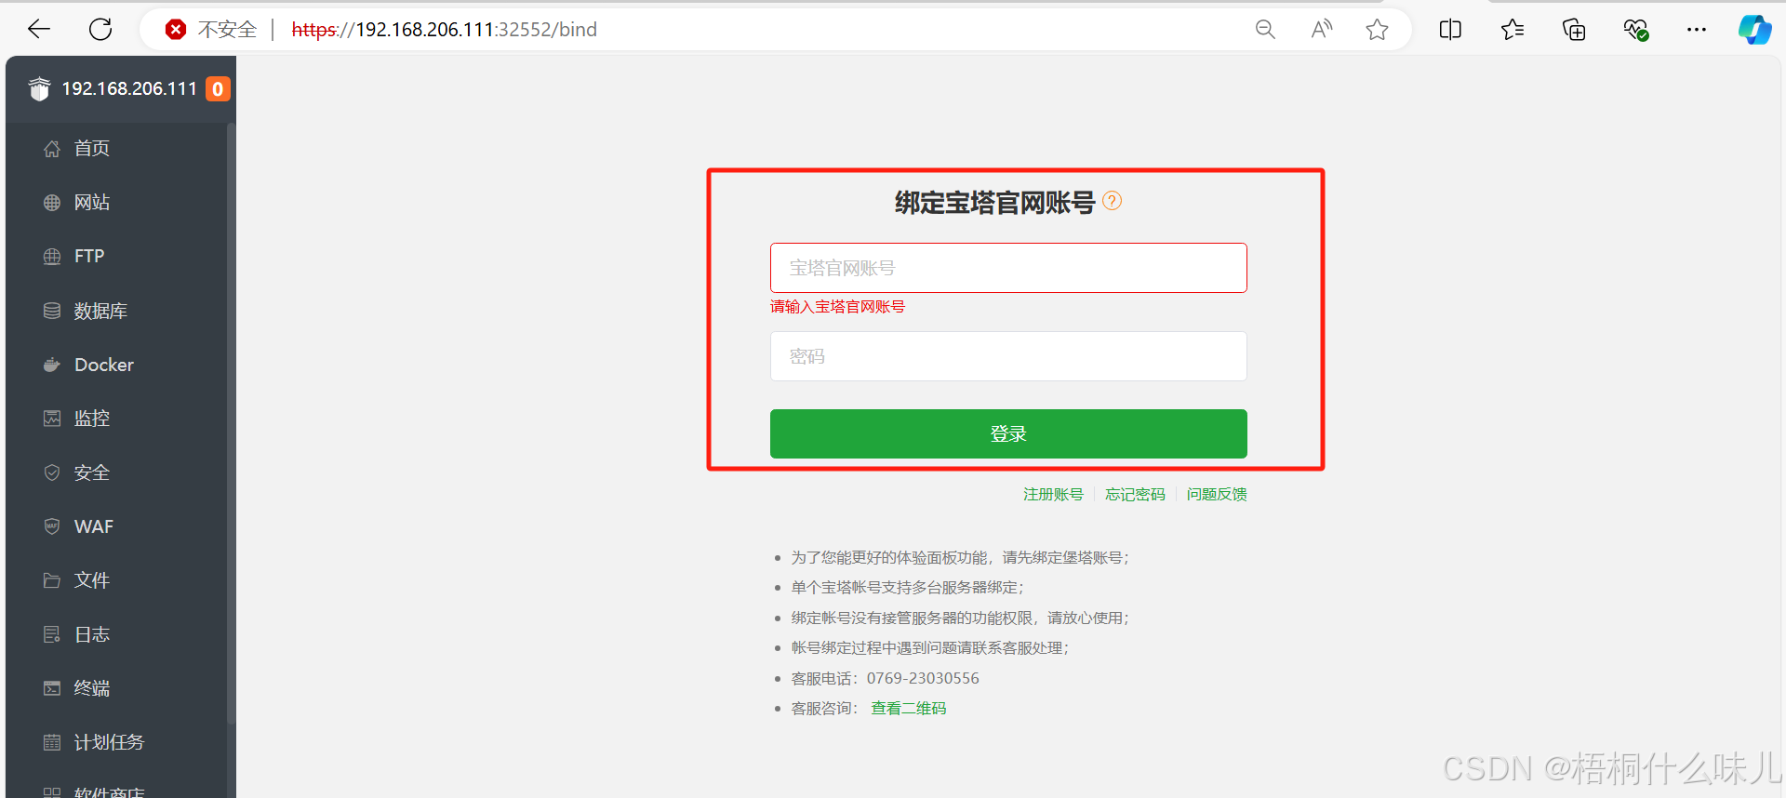Click the help question mark beside the title
Screen dimensions: 1786x798
click(1113, 201)
